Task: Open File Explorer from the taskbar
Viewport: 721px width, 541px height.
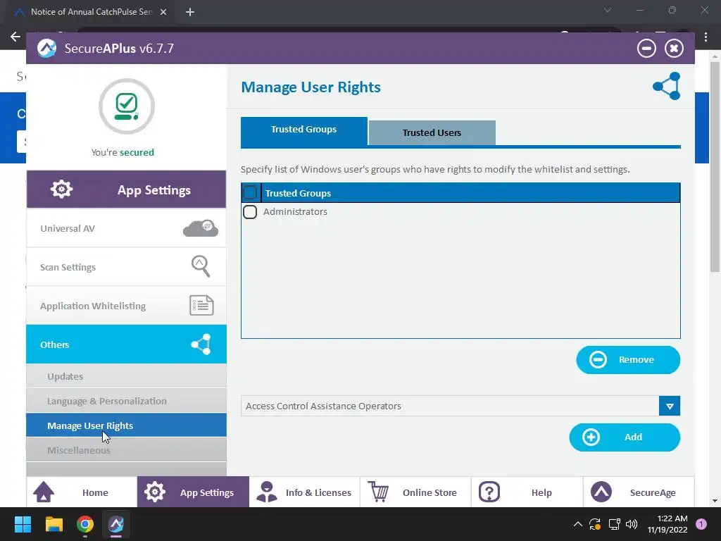Action: coord(54,524)
